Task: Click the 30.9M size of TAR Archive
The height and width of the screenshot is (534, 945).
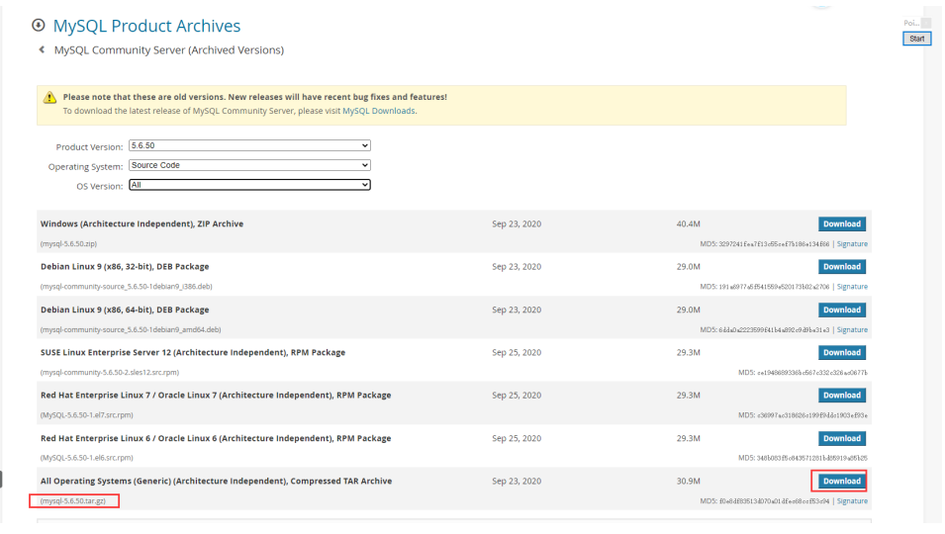Action: coord(689,481)
